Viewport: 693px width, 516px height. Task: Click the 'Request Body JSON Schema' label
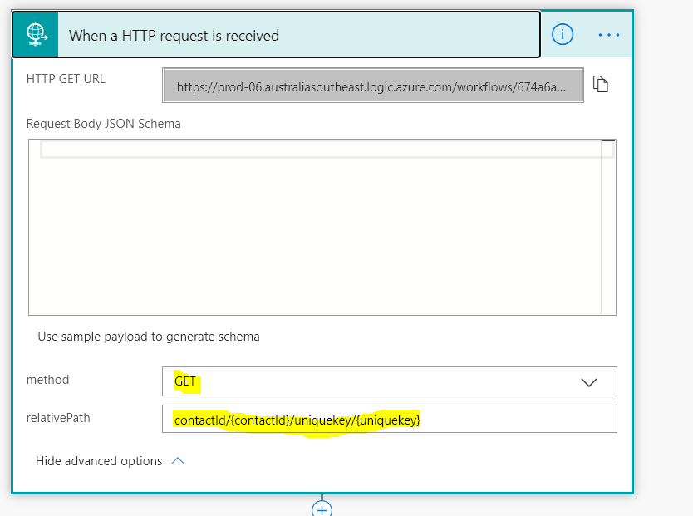[103, 124]
